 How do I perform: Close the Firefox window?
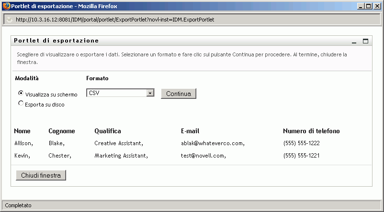[377, 6]
